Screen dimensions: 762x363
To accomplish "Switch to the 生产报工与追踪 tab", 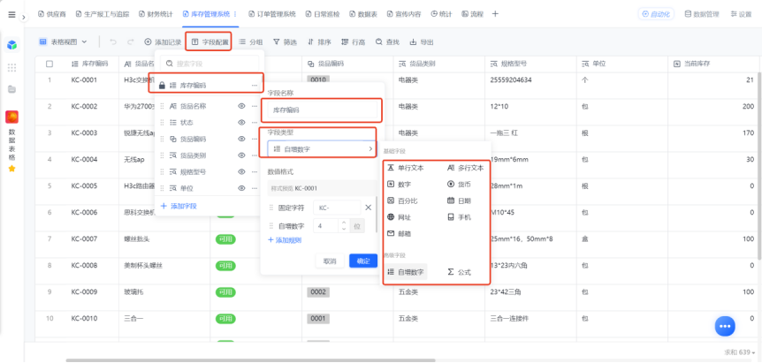I will 102,14.
